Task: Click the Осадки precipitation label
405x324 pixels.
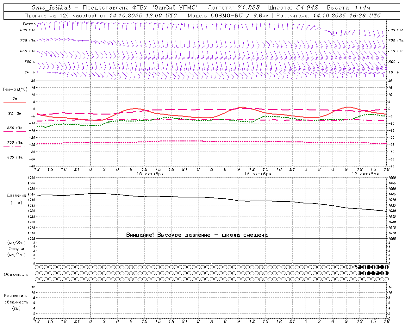Action: pos(16,249)
